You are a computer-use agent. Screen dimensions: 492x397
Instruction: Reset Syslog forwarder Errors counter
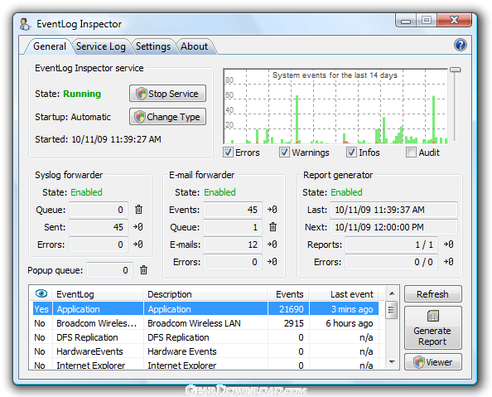138,244
